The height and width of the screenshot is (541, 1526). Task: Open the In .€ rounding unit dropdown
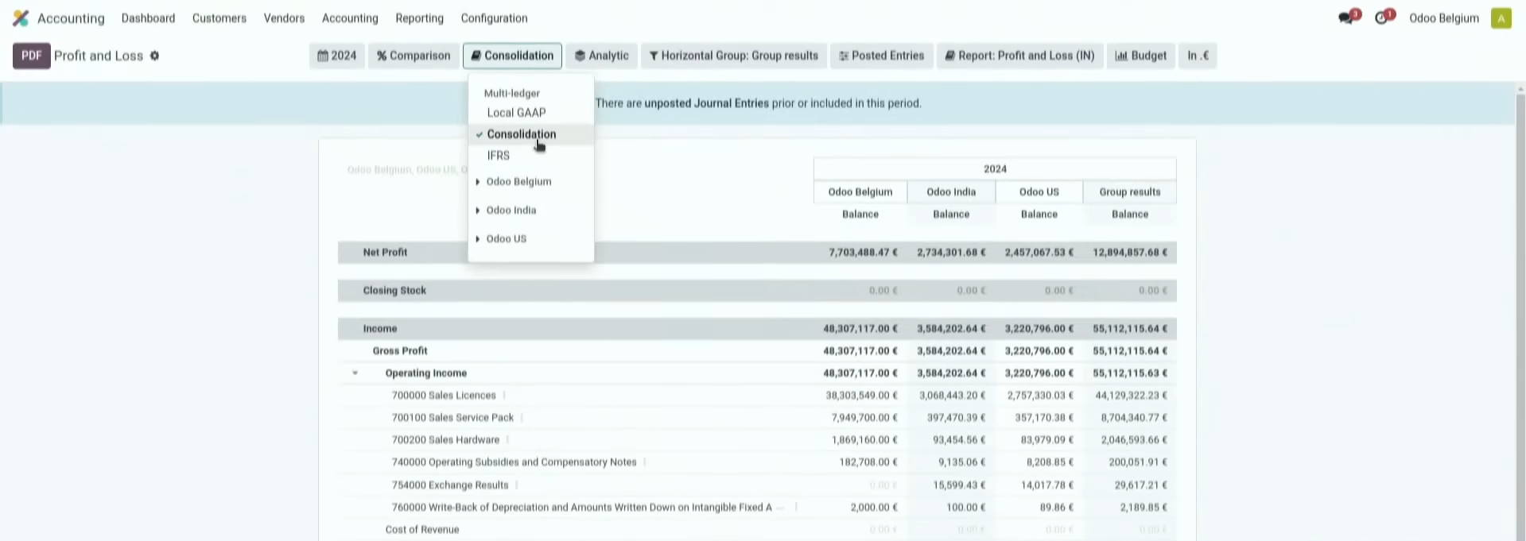point(1198,56)
